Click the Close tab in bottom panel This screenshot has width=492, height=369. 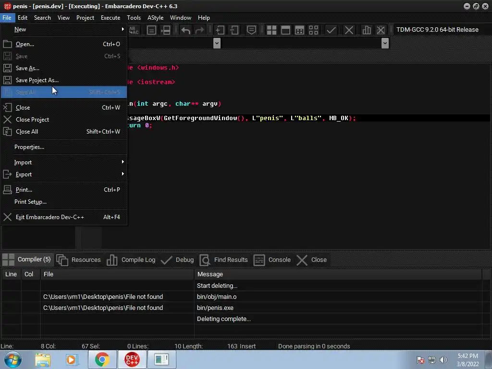coord(312,260)
